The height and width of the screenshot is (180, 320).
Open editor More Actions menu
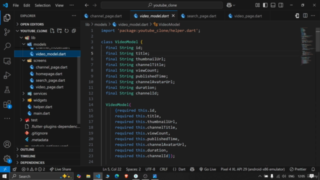313,15
